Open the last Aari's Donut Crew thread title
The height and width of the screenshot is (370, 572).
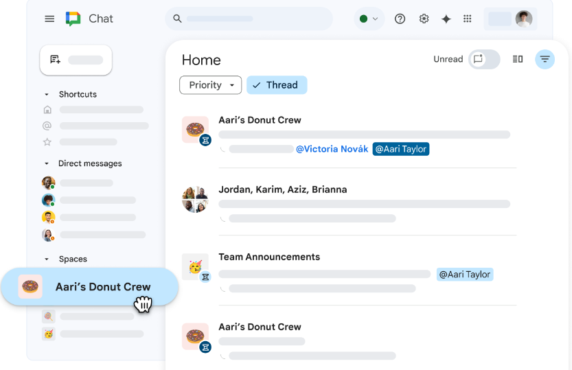coord(260,327)
